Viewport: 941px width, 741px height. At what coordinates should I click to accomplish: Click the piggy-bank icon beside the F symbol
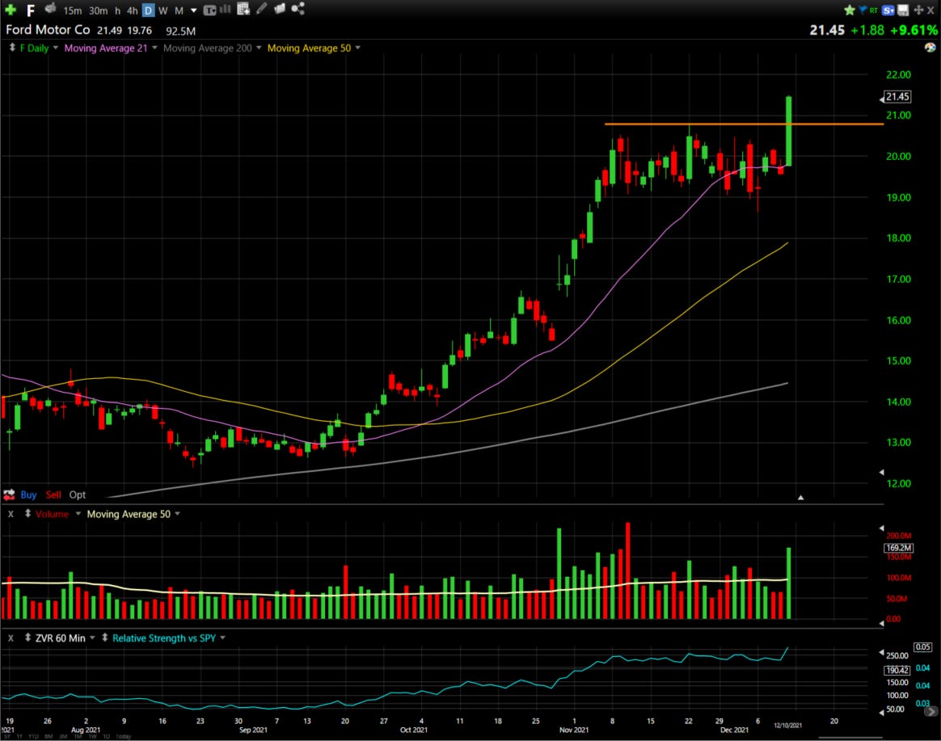(50, 8)
